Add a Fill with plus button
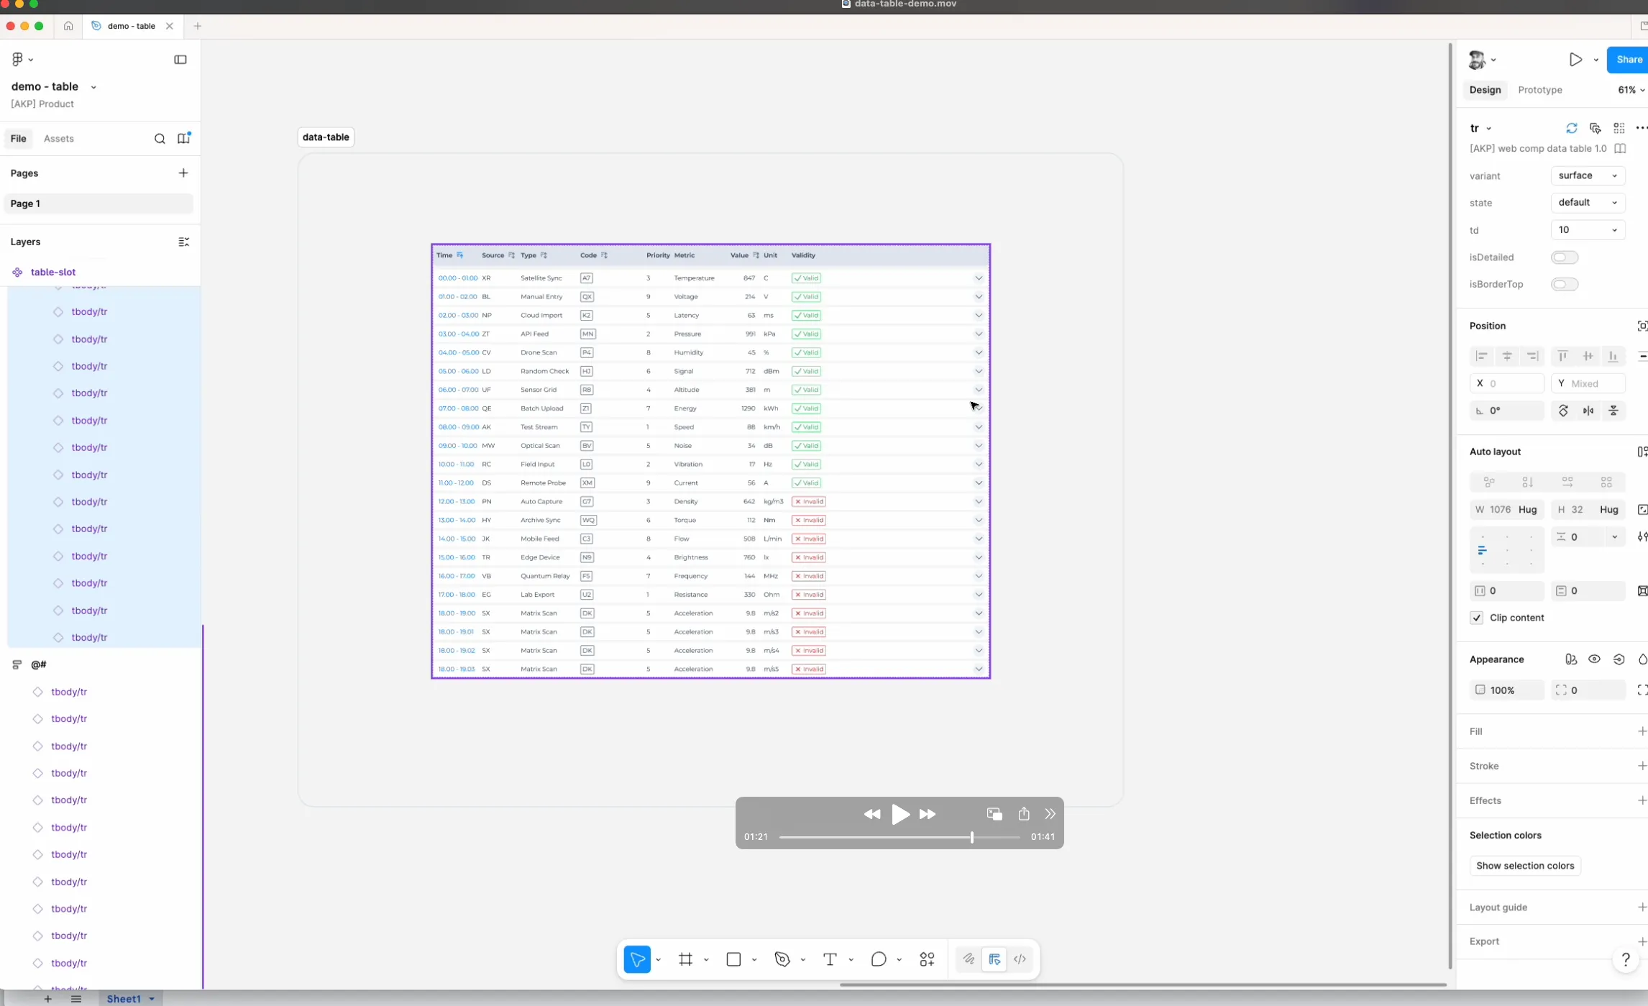This screenshot has width=1648, height=1006. click(1642, 731)
